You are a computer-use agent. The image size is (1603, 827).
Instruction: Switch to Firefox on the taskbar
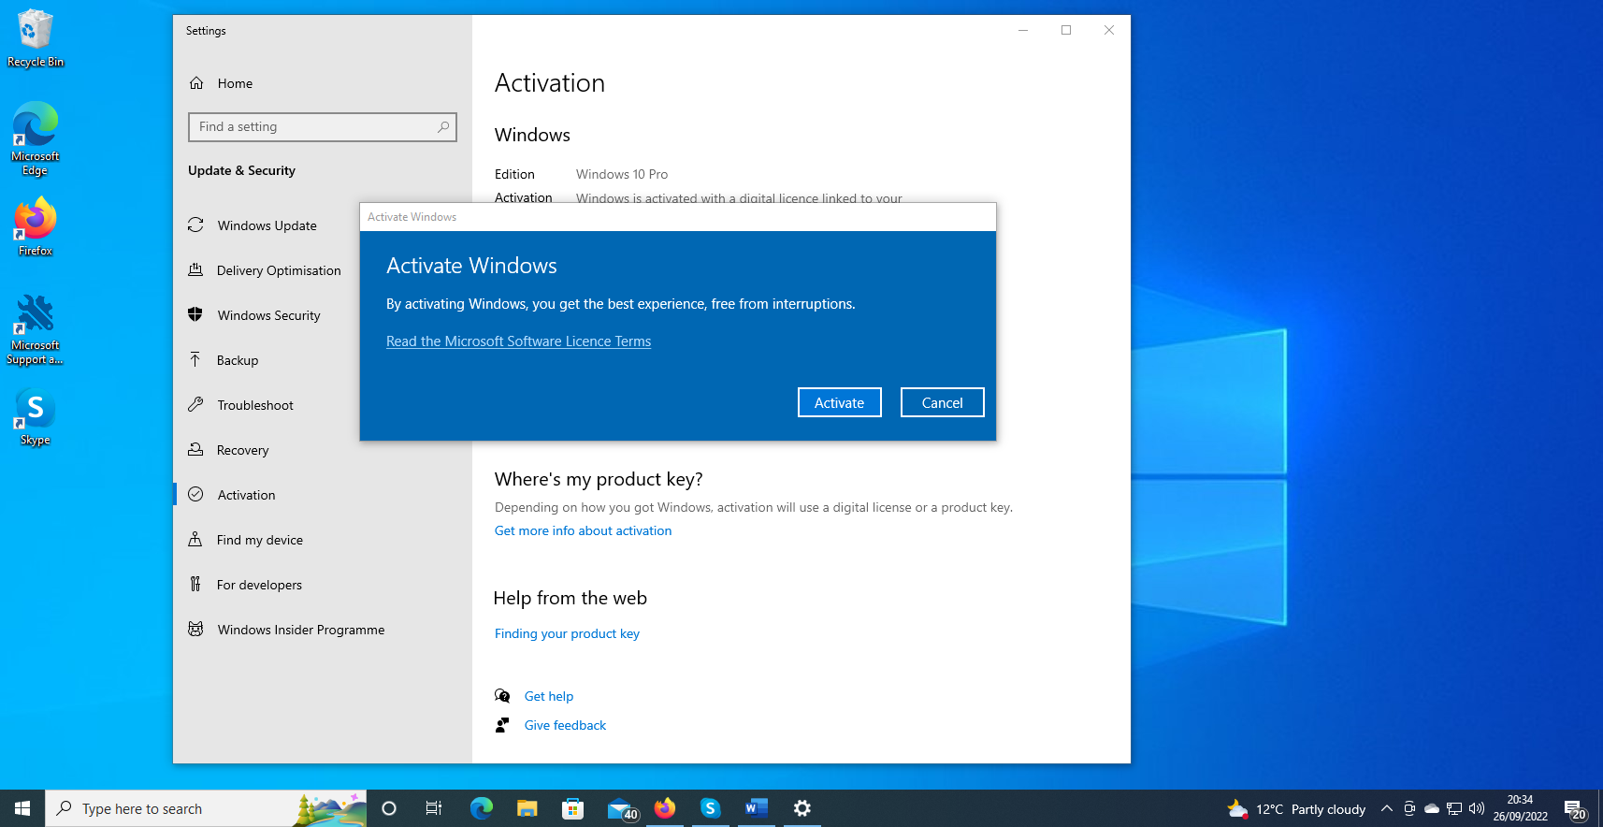click(x=665, y=808)
